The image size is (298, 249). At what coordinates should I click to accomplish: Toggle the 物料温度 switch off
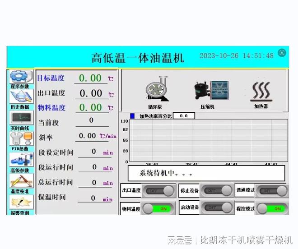point(158,209)
